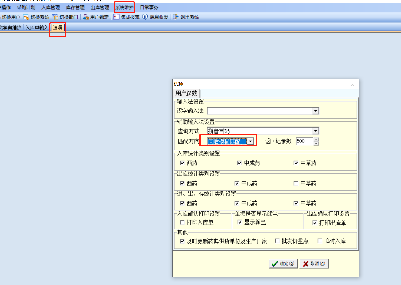Click the 取消 button
401x285 pixels.
[x=314, y=263]
